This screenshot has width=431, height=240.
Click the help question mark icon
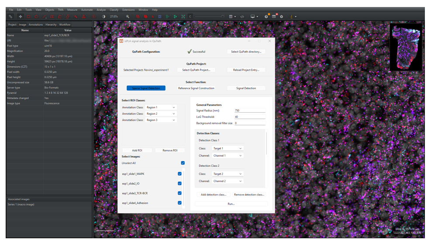(266, 17)
